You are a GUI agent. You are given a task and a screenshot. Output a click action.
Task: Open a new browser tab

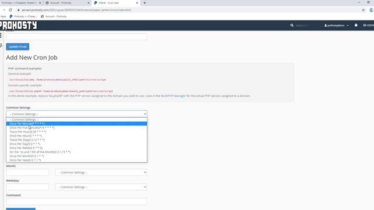click(x=144, y=3)
